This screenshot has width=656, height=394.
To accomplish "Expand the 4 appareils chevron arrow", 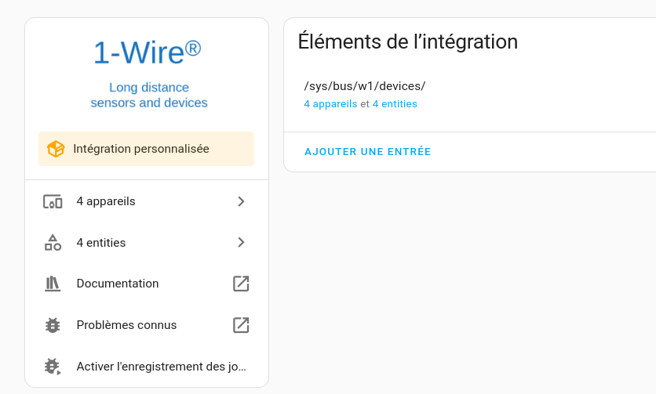I will pyautogui.click(x=241, y=201).
